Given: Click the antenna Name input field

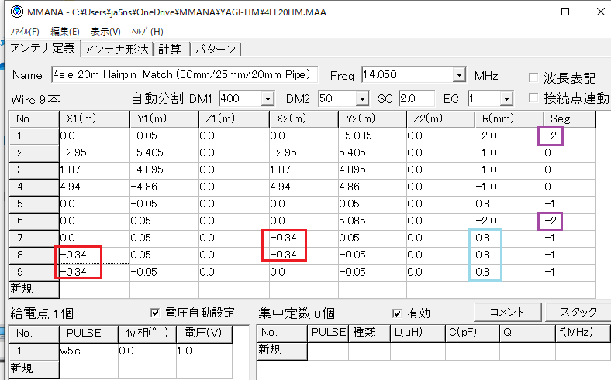Looking at the screenshot, I should pos(185,75).
